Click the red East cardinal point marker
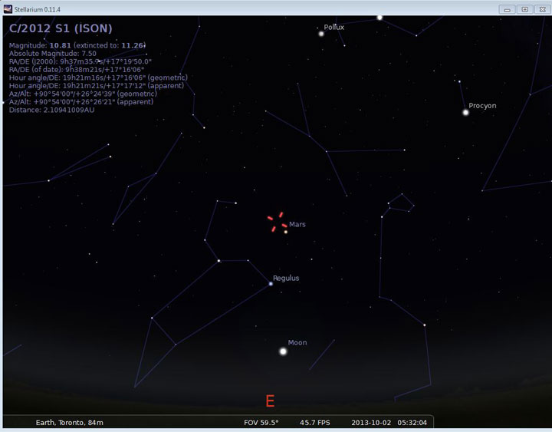Viewport: 552px width, 432px height. point(270,401)
